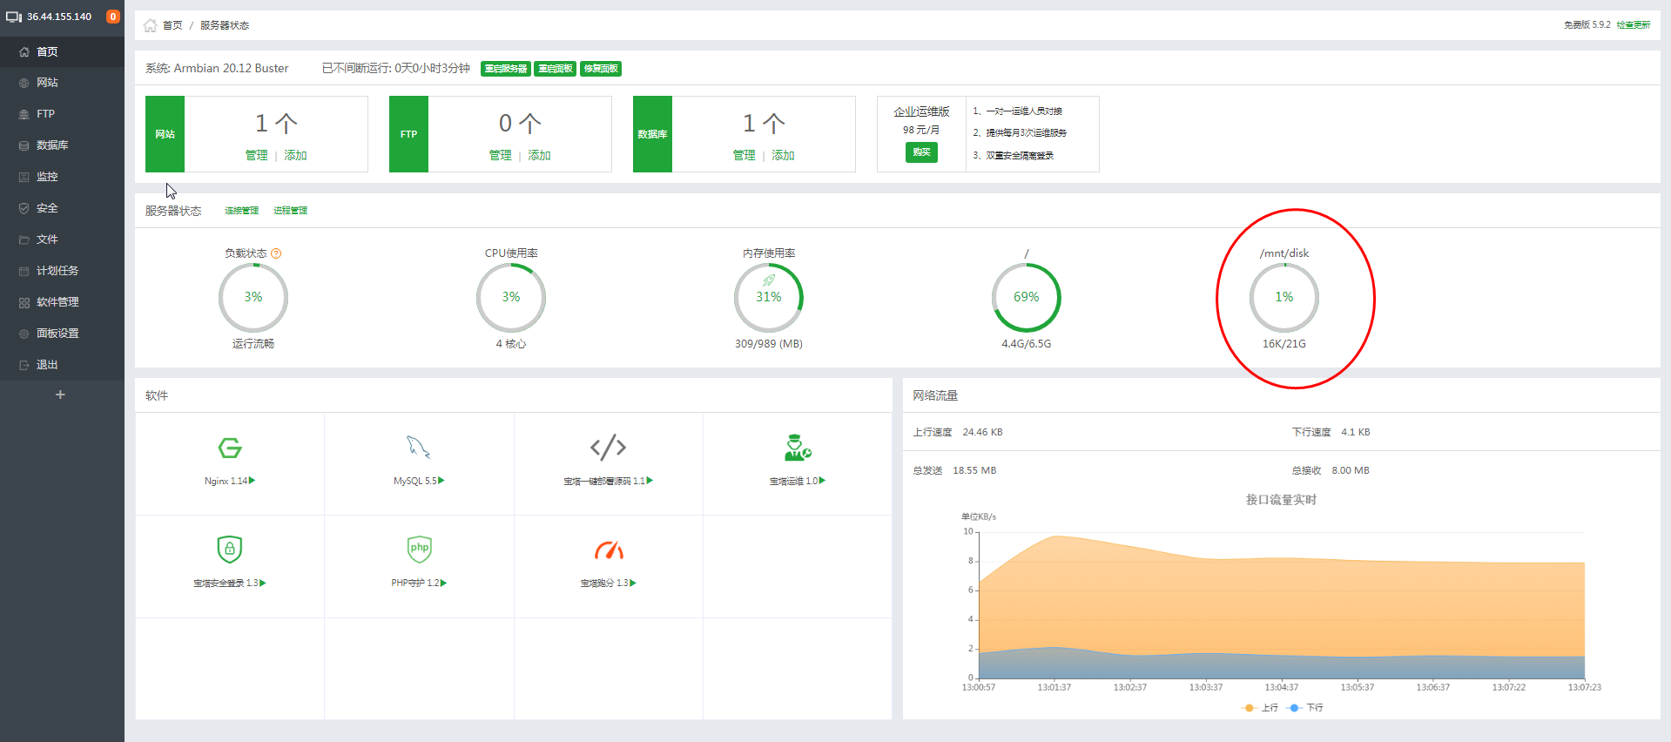
Task: Click 添加 under the FTP card
Action: [540, 155]
